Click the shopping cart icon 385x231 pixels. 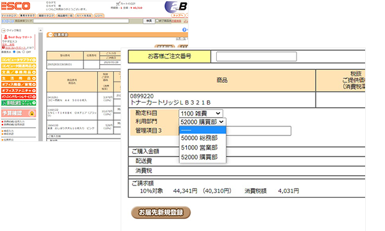118,4
